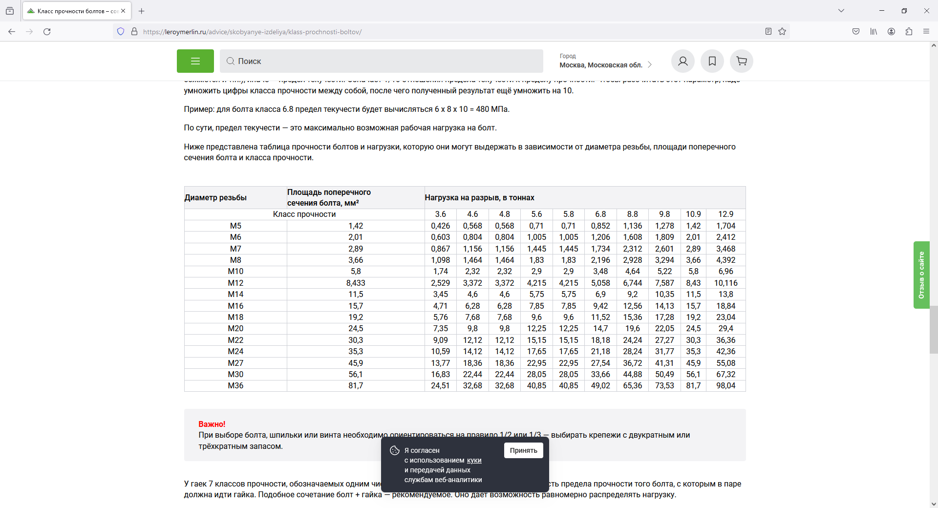The width and height of the screenshot is (938, 508).
Task: Click the Класс прочности row label
Action: [x=304, y=214]
